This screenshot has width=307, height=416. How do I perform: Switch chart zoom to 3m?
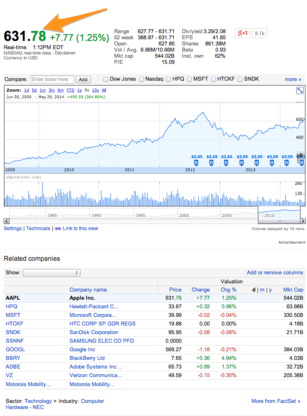coord(52,90)
